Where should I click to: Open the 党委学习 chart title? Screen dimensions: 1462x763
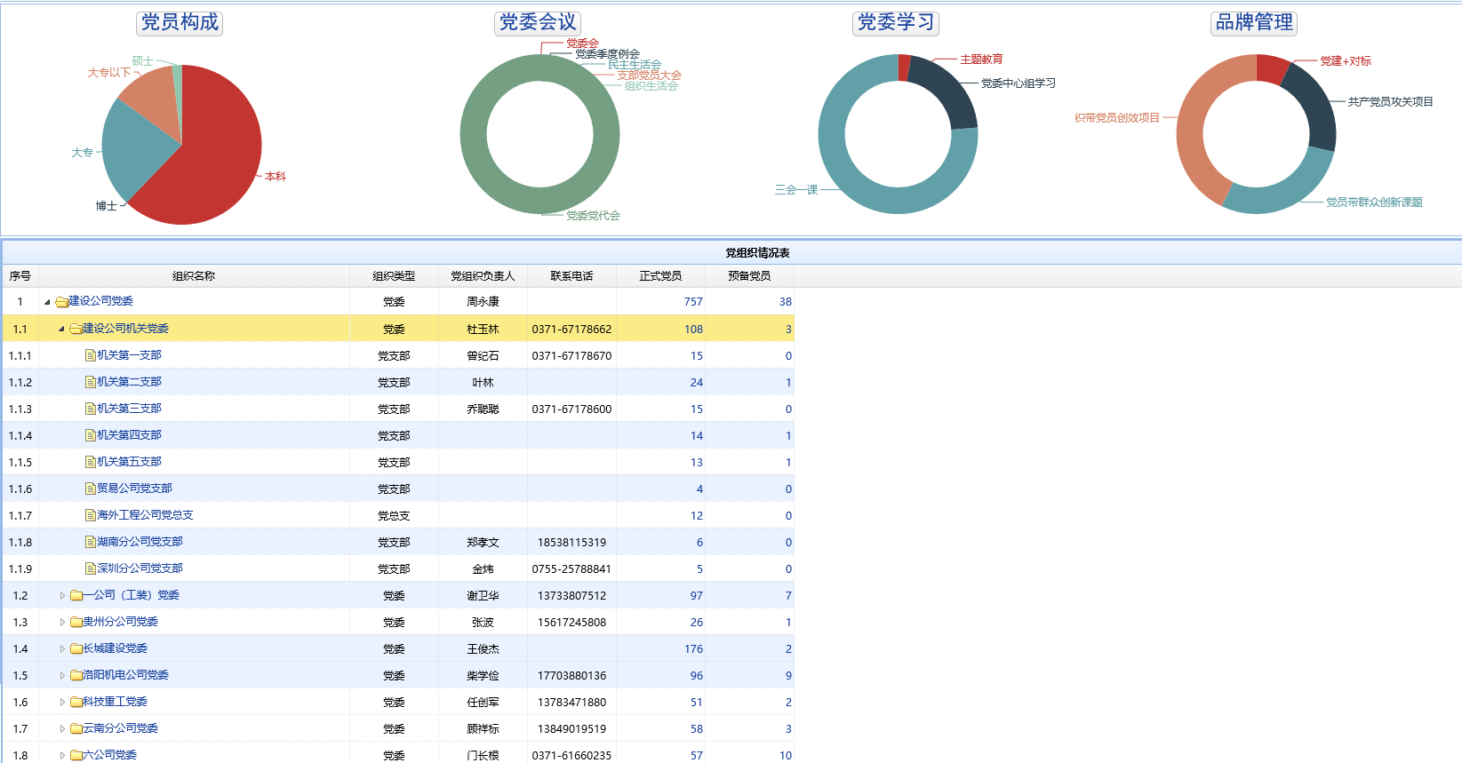pos(896,22)
